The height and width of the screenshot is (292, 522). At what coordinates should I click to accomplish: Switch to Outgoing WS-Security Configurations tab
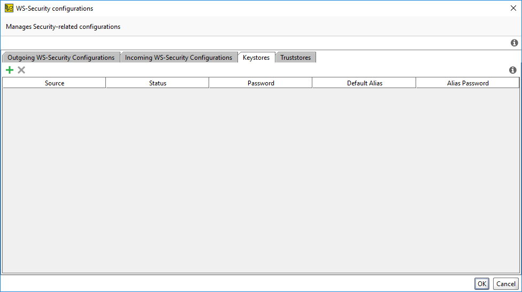click(61, 58)
